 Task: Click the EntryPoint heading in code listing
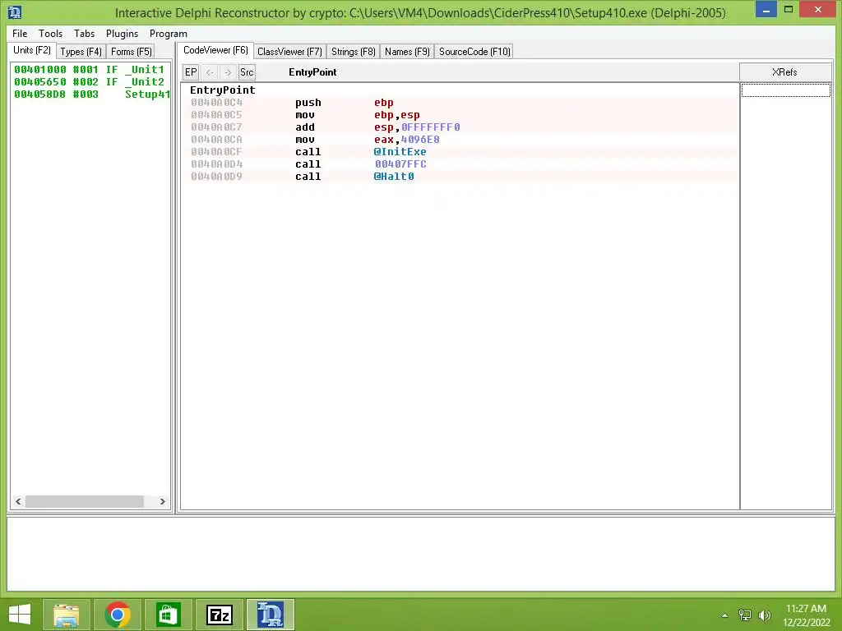click(222, 90)
